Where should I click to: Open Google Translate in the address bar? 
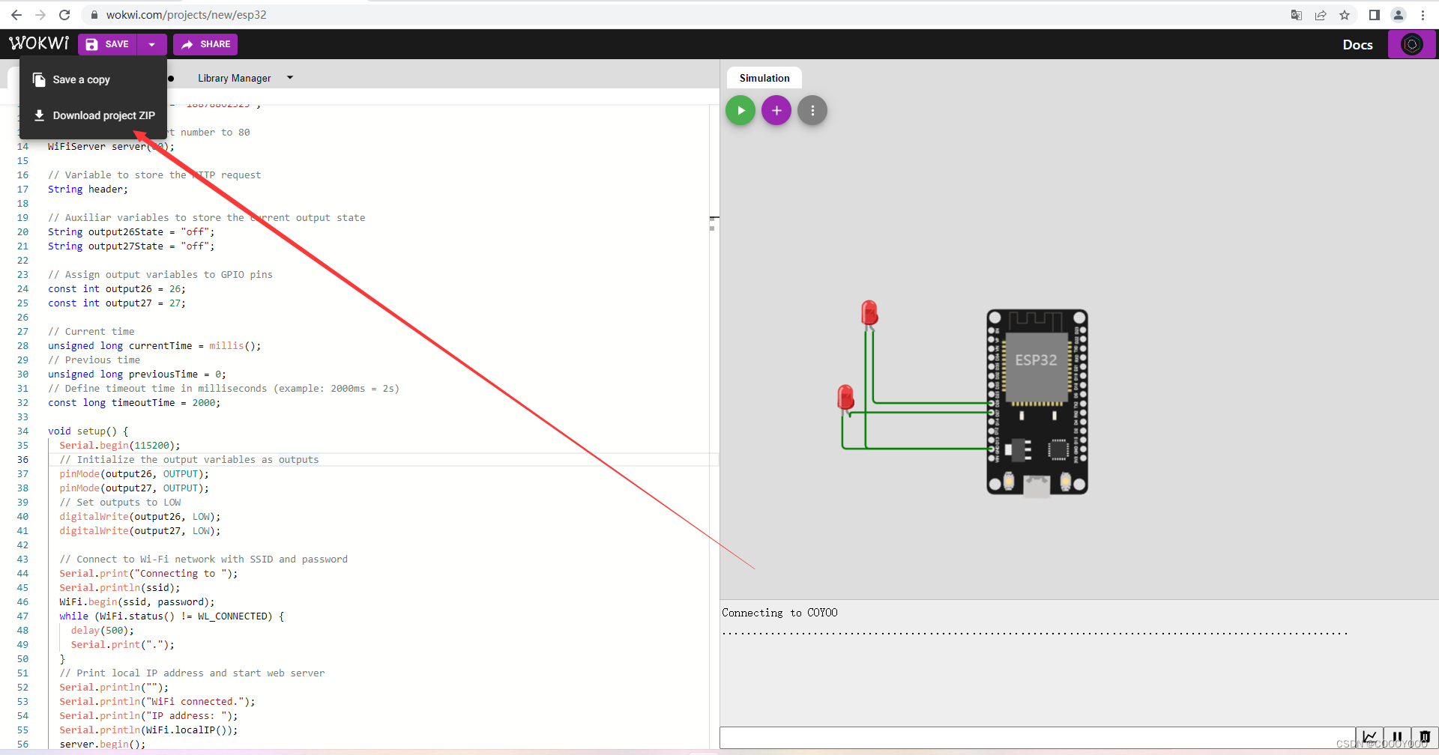click(x=1297, y=14)
